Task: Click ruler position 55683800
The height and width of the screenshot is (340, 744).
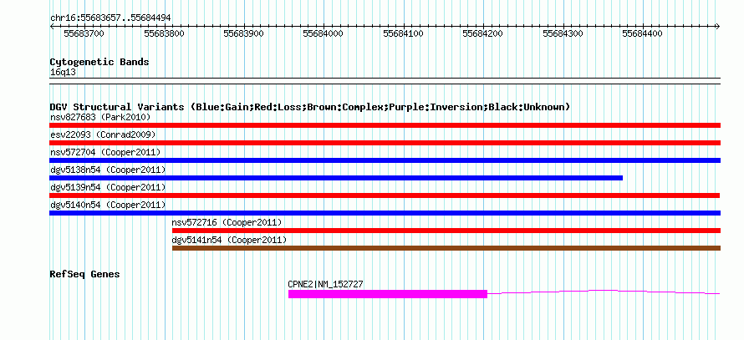Action: [x=164, y=33]
